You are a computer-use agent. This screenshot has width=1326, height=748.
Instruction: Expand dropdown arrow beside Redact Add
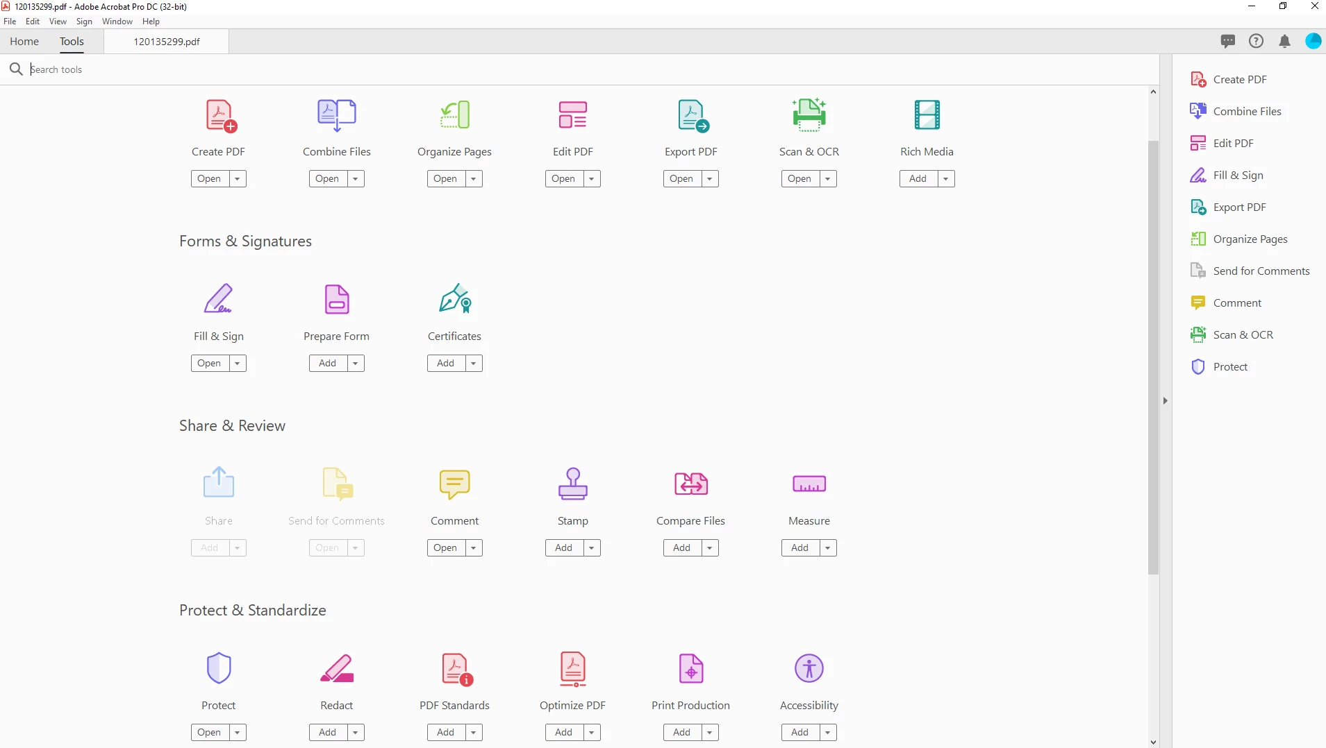pos(356,732)
